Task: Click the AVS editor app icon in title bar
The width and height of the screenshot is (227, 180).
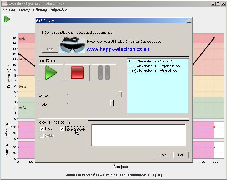Action: (4, 4)
